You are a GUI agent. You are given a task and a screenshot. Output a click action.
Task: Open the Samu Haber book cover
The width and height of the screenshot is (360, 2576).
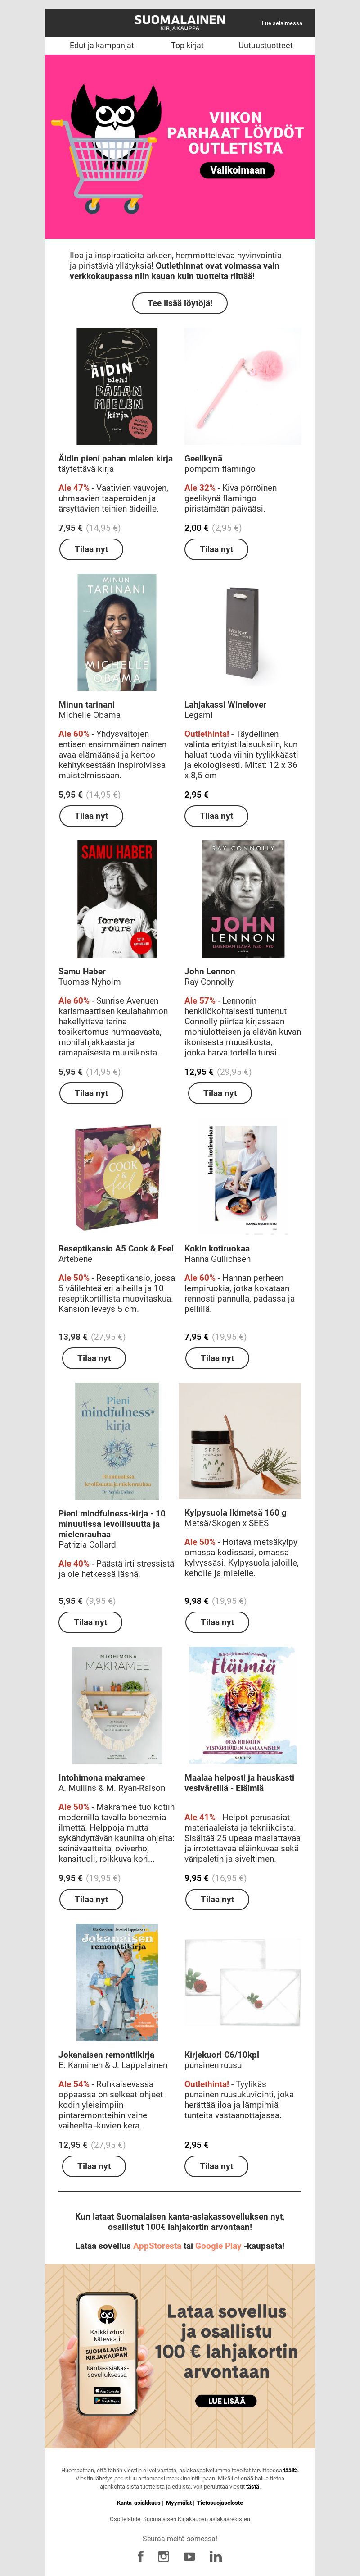tap(117, 899)
